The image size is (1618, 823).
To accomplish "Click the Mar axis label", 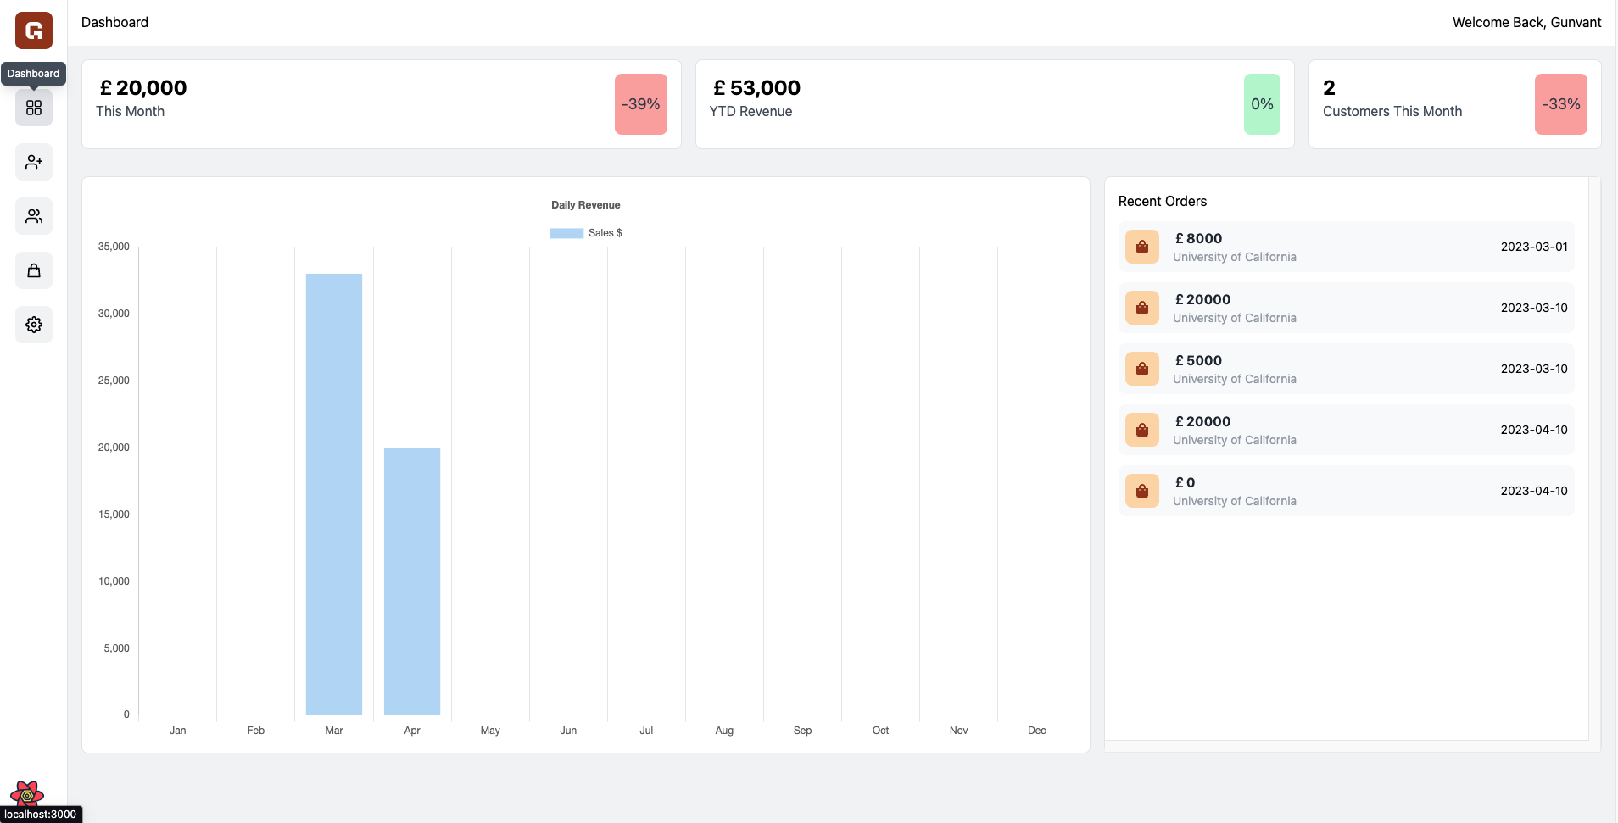I will (334, 731).
